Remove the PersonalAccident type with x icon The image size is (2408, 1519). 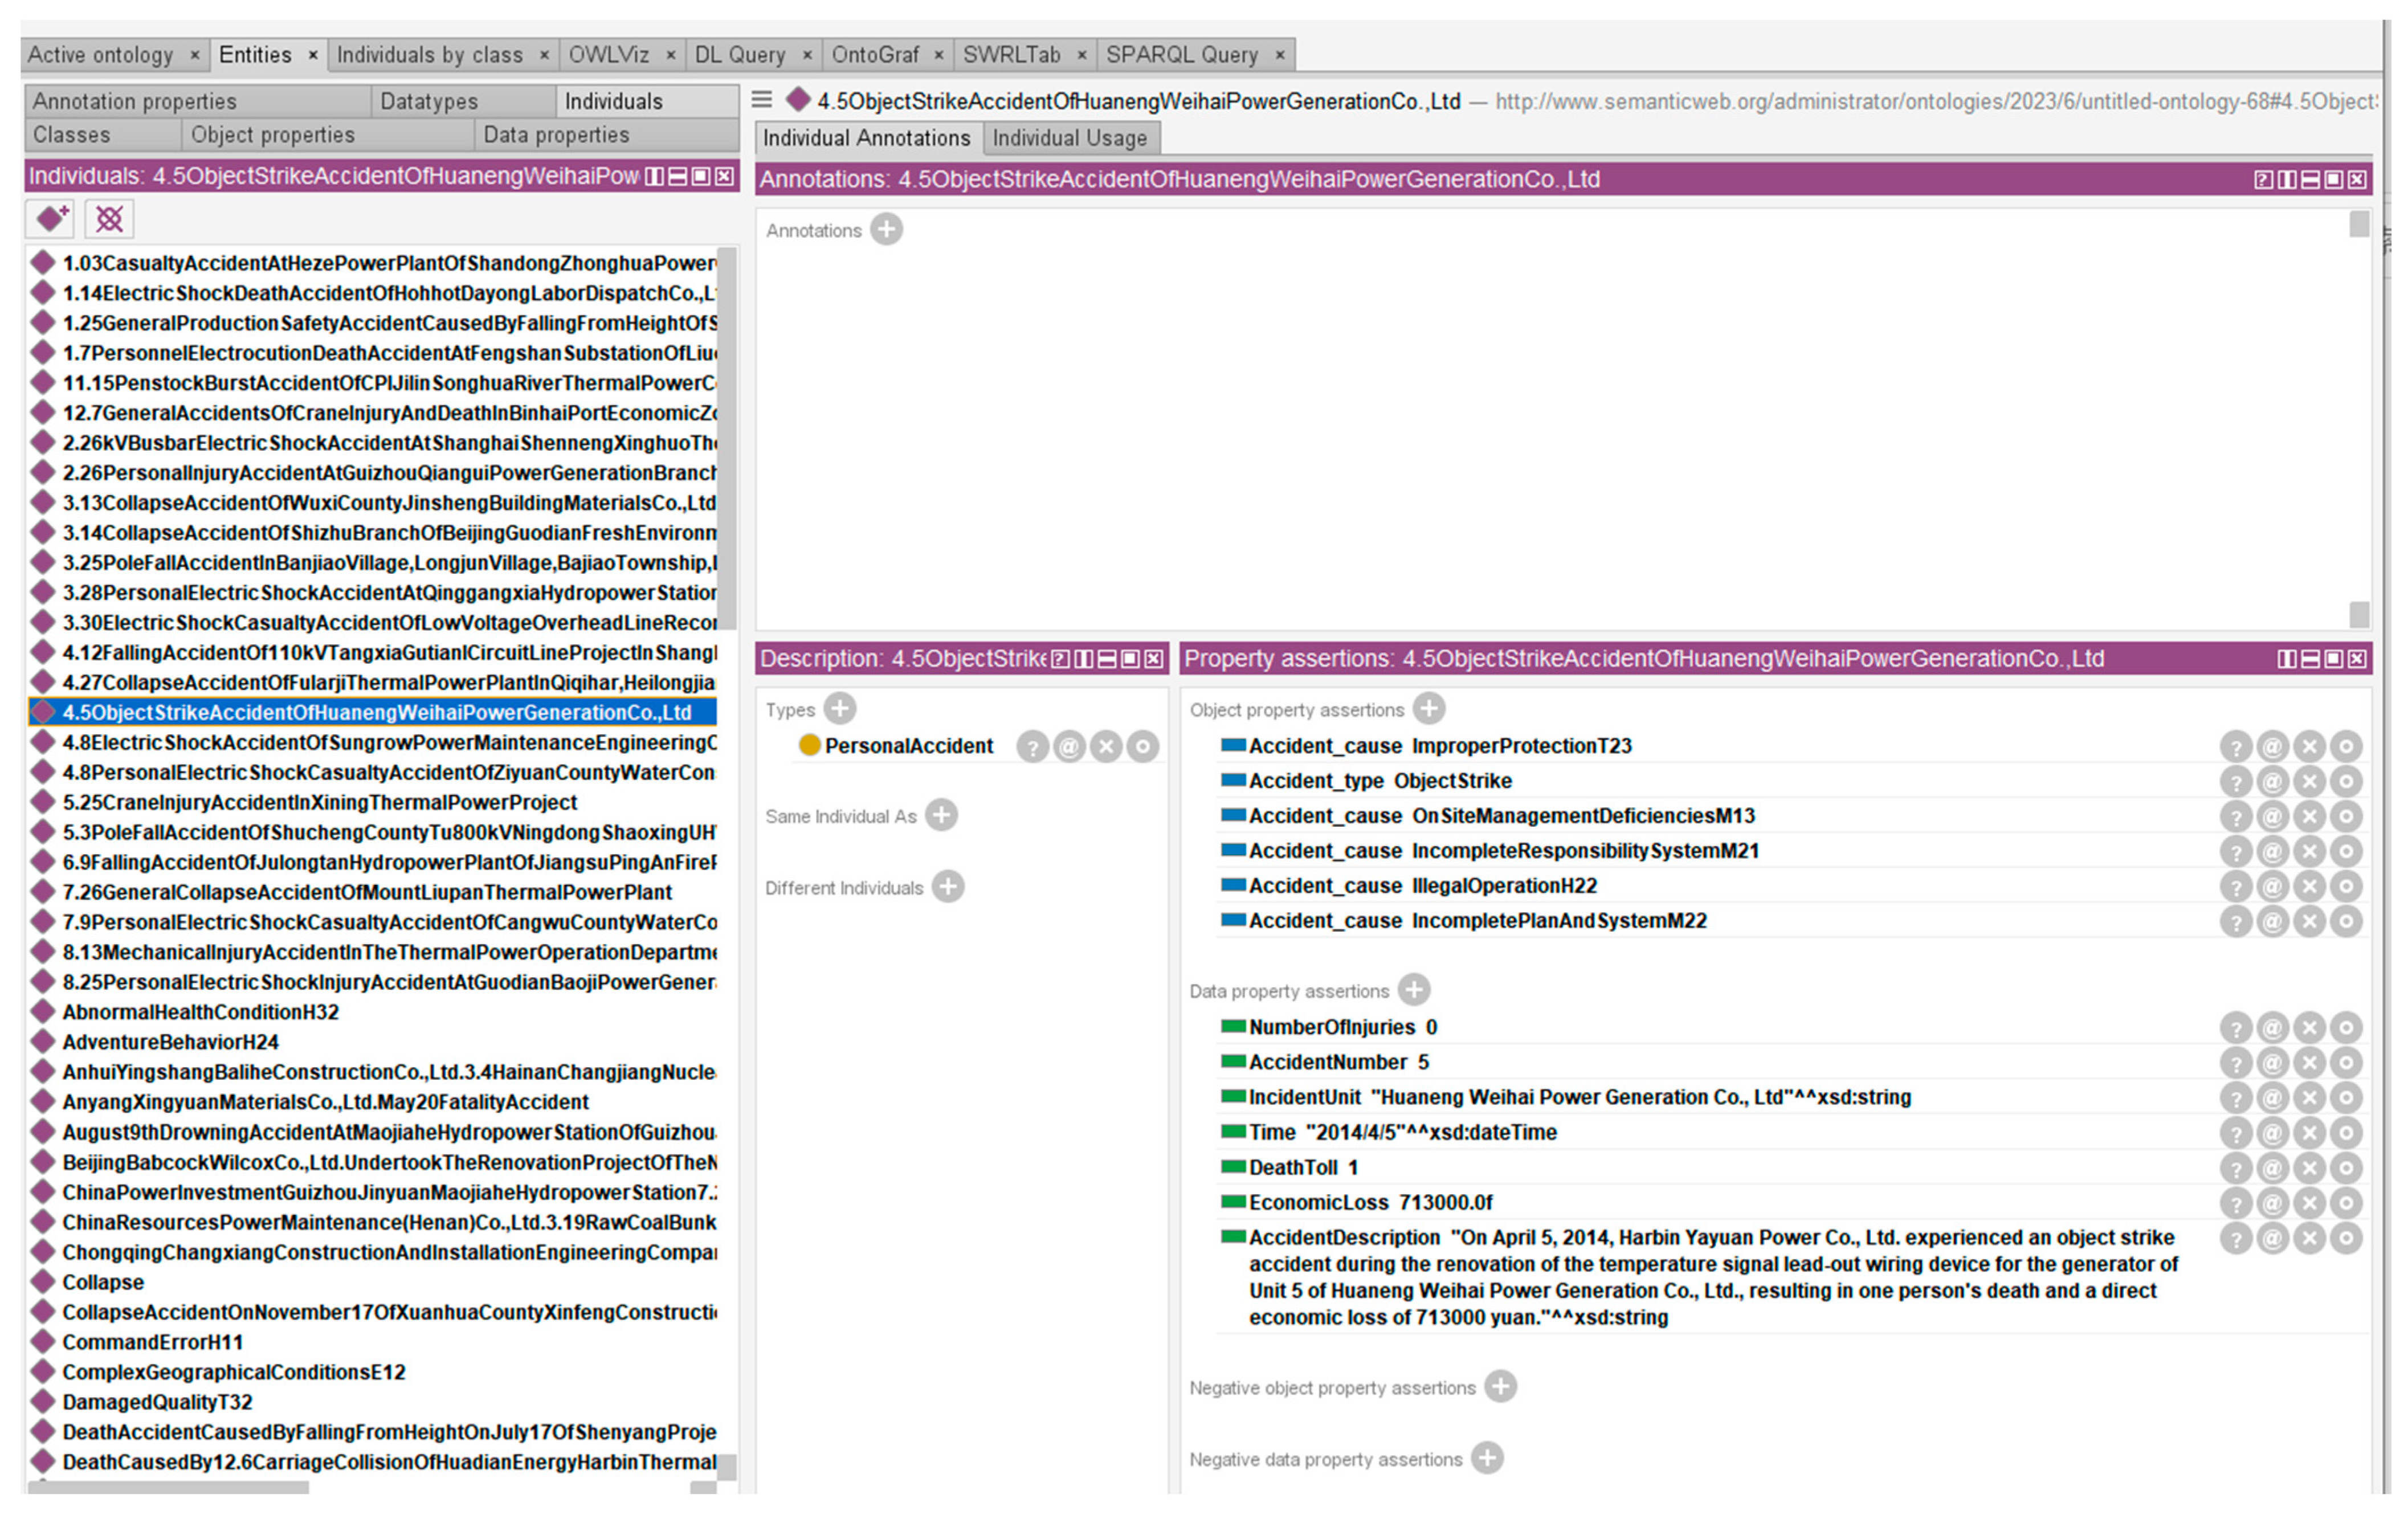(x=1106, y=746)
